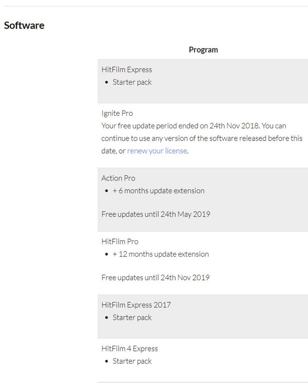Image resolution: width=308 pixels, height=383 pixels.
Task: Click Starter pack under HitFilm 4 Express
Action: pyautogui.click(x=132, y=361)
